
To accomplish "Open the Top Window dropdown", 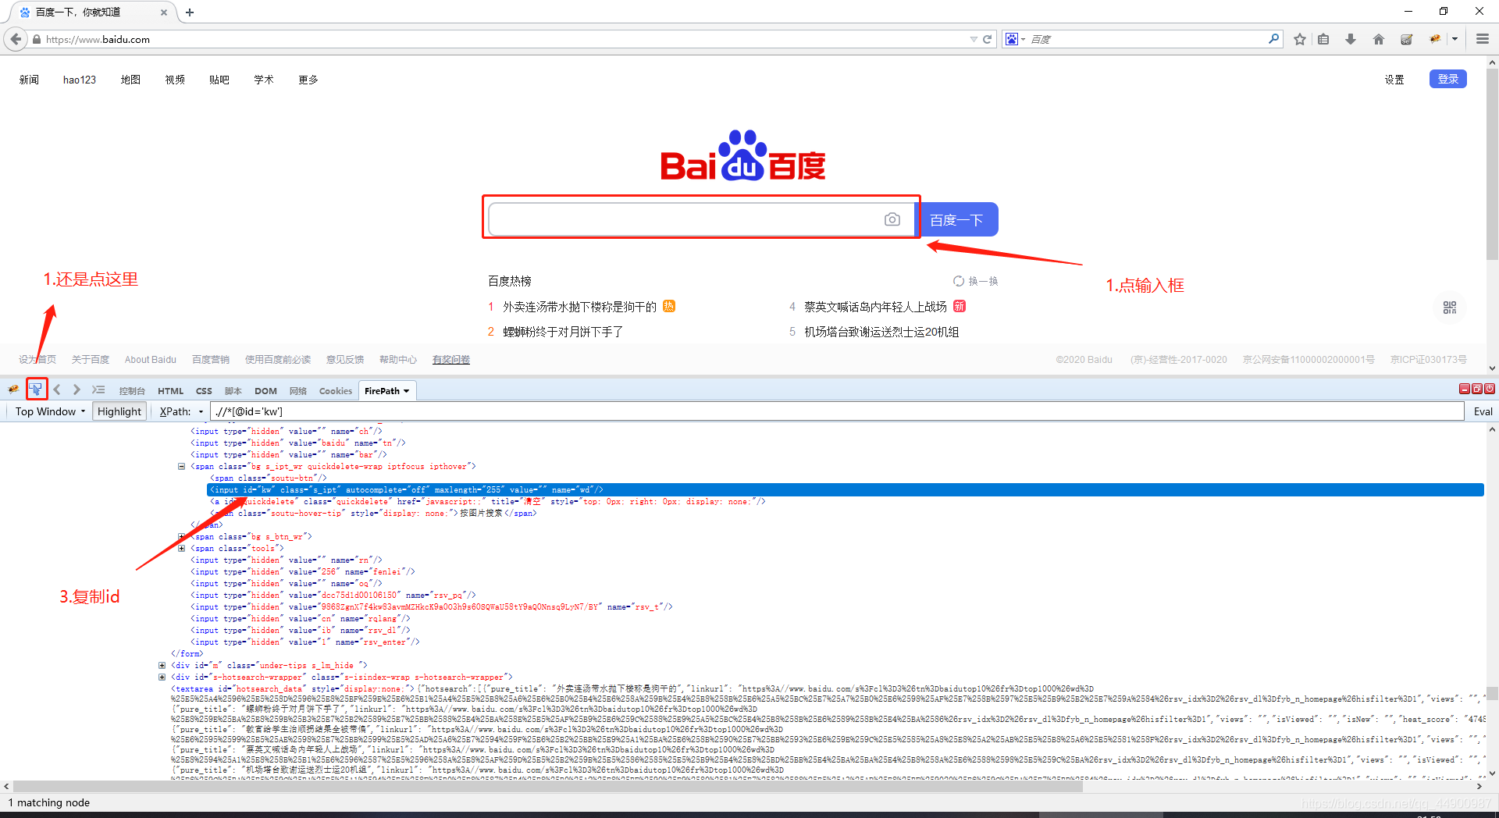I will coord(50,411).
